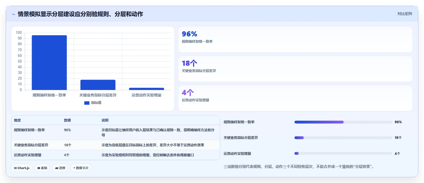Click the 96% progress bar for 规则抽样复核一致率

[343, 122]
